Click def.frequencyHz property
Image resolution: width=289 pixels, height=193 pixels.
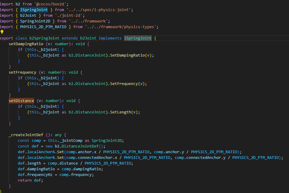point(35,175)
